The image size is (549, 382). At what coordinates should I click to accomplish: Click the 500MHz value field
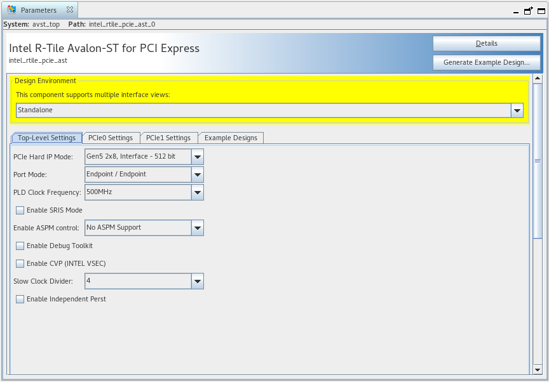[138, 192]
